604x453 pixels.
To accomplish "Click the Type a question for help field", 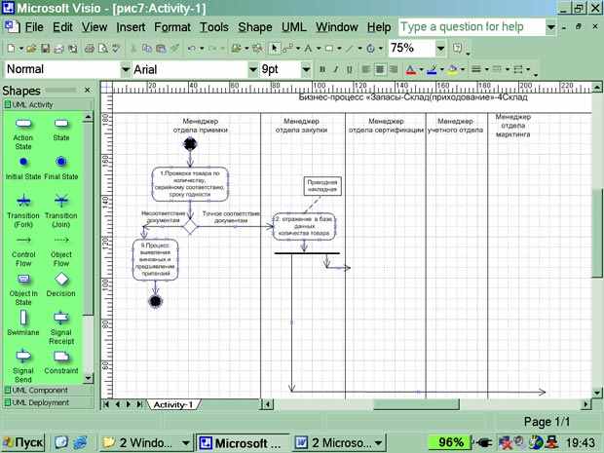I will tap(472, 27).
